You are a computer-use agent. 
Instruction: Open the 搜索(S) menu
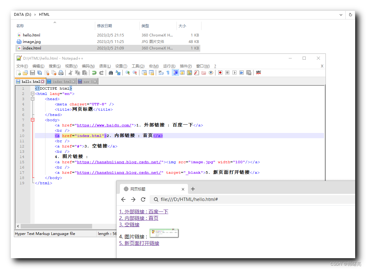[x=55, y=66]
